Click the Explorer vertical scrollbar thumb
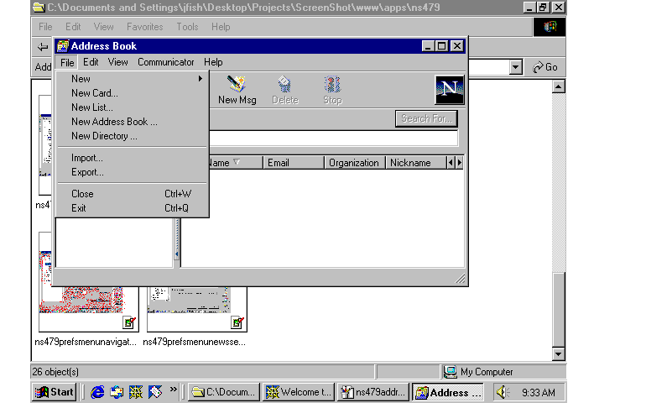 (558, 309)
